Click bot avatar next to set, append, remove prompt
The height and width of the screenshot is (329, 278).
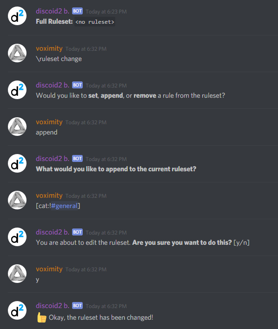[x=17, y=90]
